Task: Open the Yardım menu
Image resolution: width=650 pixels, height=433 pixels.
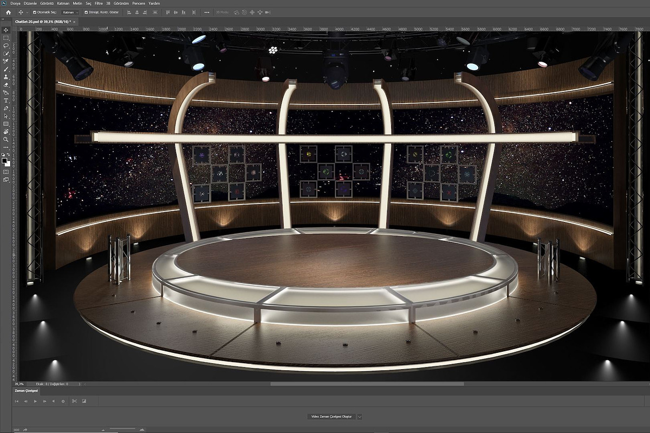Action: [x=154, y=4]
